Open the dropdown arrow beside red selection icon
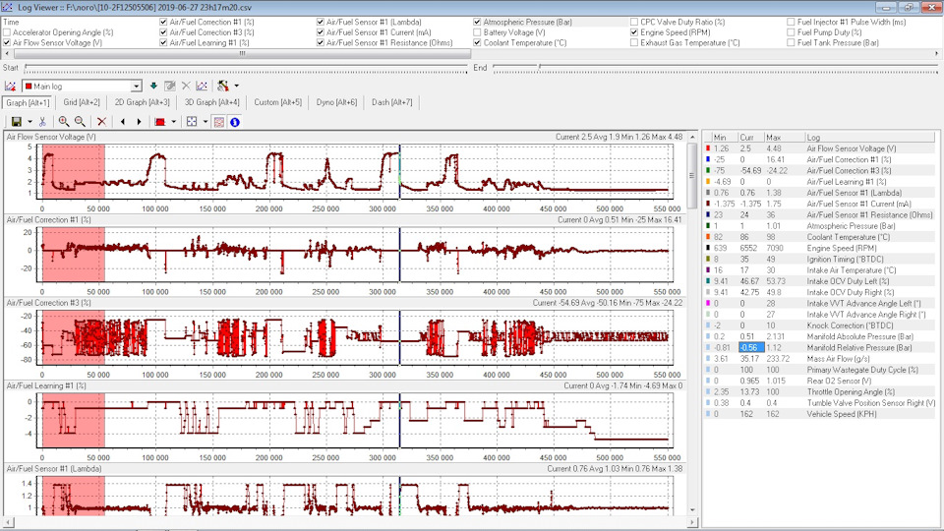This screenshot has height=531, width=944. click(173, 122)
